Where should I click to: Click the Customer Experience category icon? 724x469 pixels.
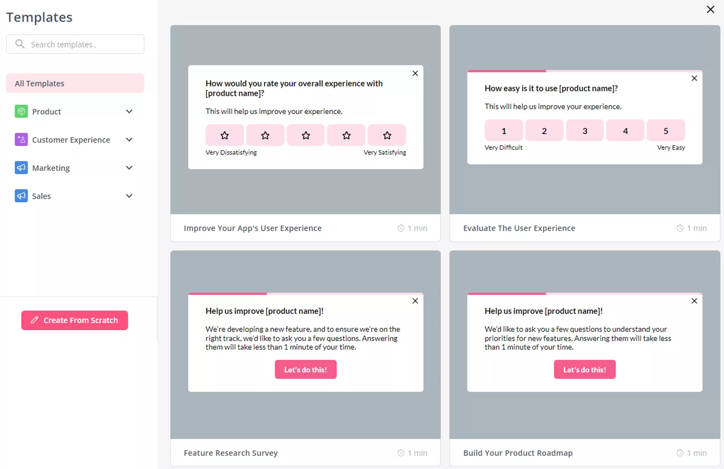tap(21, 139)
